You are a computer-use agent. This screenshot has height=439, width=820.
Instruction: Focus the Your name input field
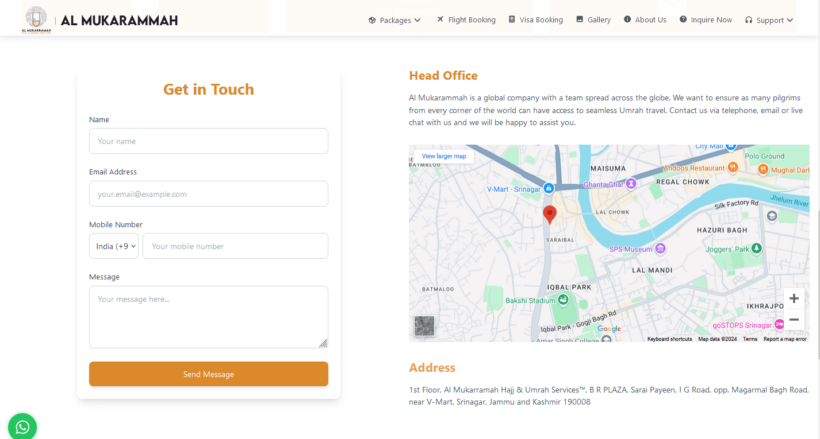tap(209, 141)
